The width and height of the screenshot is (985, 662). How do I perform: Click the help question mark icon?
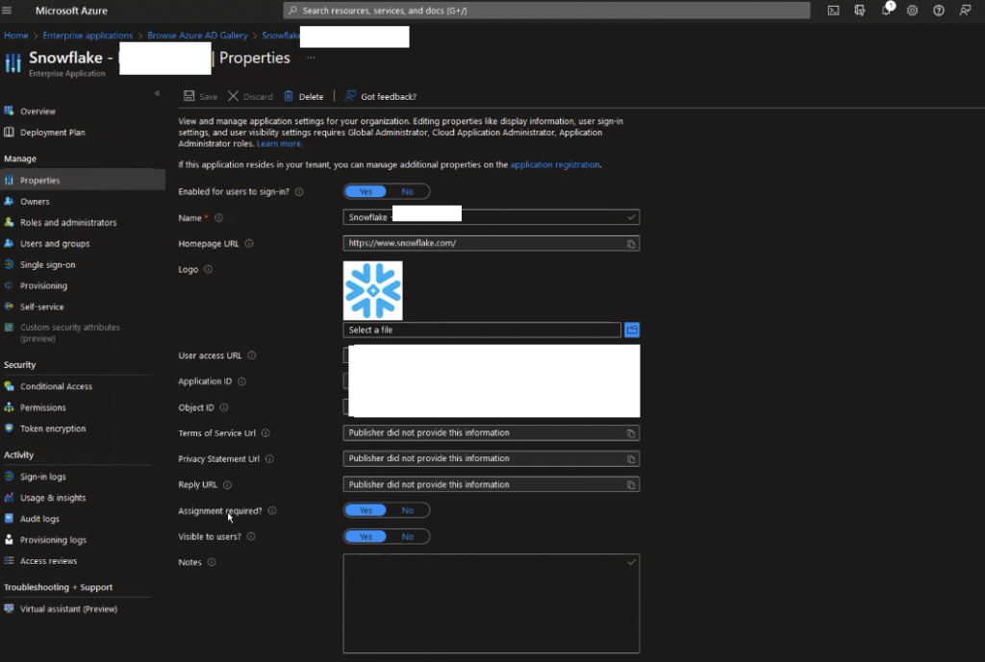point(938,11)
